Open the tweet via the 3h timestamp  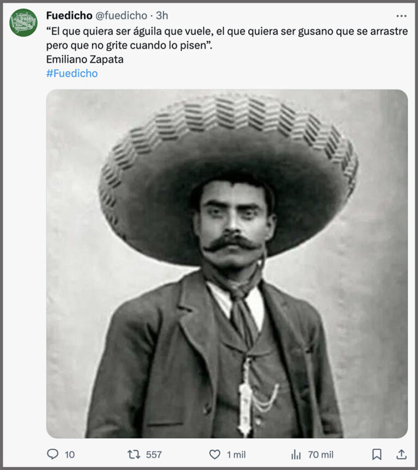click(x=162, y=16)
